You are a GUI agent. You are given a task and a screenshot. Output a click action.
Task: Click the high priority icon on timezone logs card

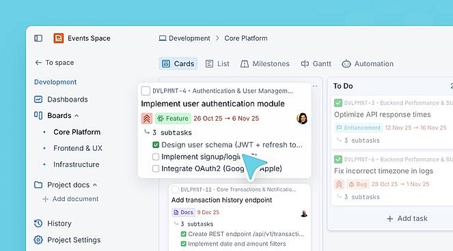(x=339, y=184)
